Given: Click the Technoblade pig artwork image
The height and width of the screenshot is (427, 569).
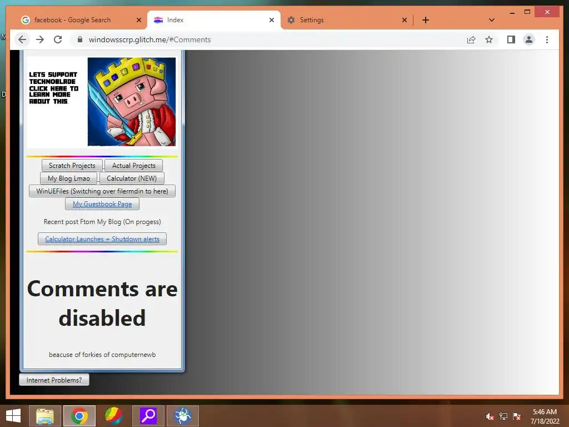Looking at the screenshot, I should pyautogui.click(x=131, y=102).
